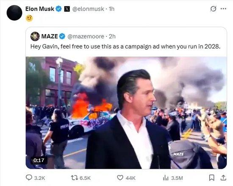Viewport: 233px width, 186px height.
Task: Open the reply icon showing 3.2K
Action: point(29,178)
